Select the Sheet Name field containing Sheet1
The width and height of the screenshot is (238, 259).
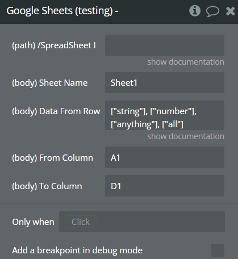pyautogui.click(x=165, y=82)
